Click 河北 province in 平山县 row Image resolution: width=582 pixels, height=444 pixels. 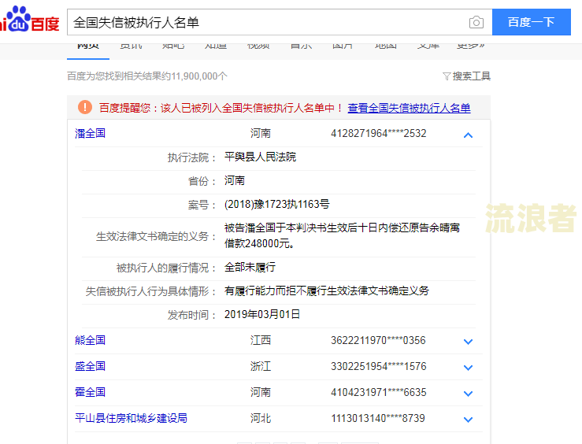pyautogui.click(x=261, y=418)
